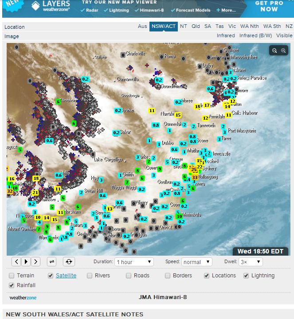The height and width of the screenshot is (319, 294).
Task: Select the NSW/ACT location tab
Action: (x=164, y=27)
